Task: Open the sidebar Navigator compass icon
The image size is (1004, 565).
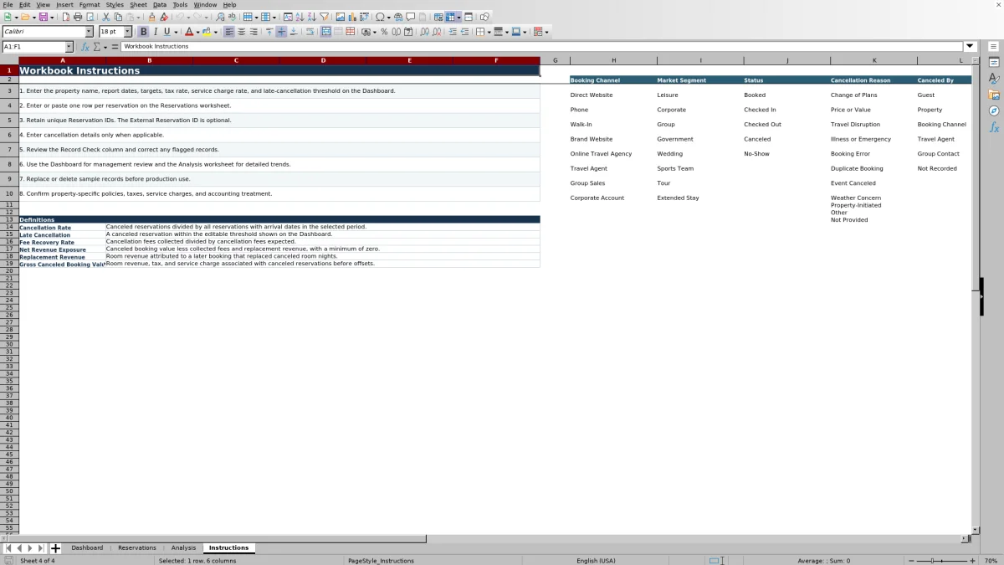Action: (994, 110)
